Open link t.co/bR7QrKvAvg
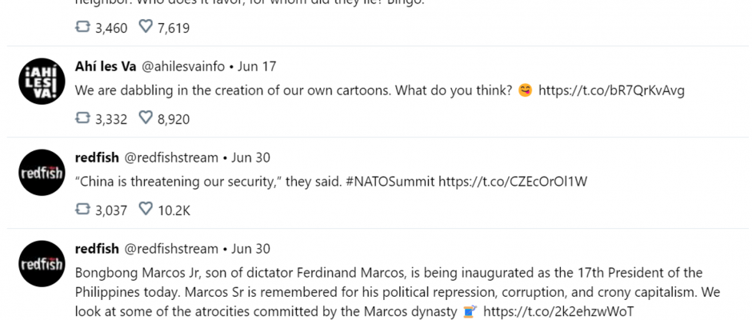The width and height of the screenshot is (752, 320). (x=611, y=90)
